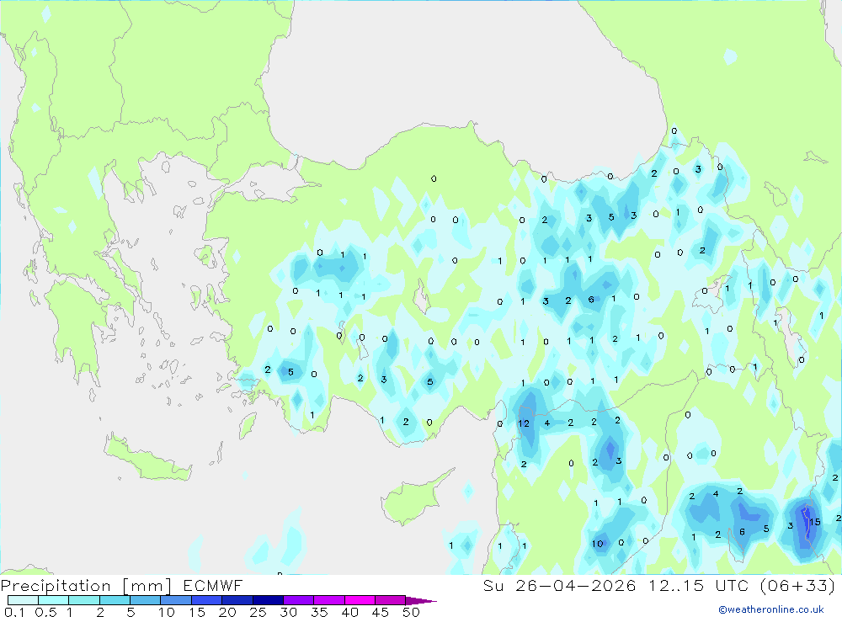Select the legend swatch between 2 and 5
The image size is (842, 617).
click(115, 600)
